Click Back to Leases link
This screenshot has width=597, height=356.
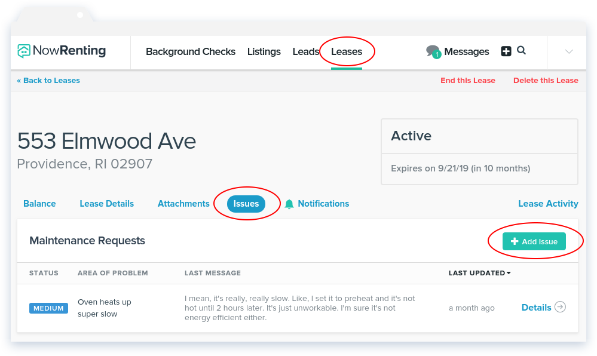point(48,80)
